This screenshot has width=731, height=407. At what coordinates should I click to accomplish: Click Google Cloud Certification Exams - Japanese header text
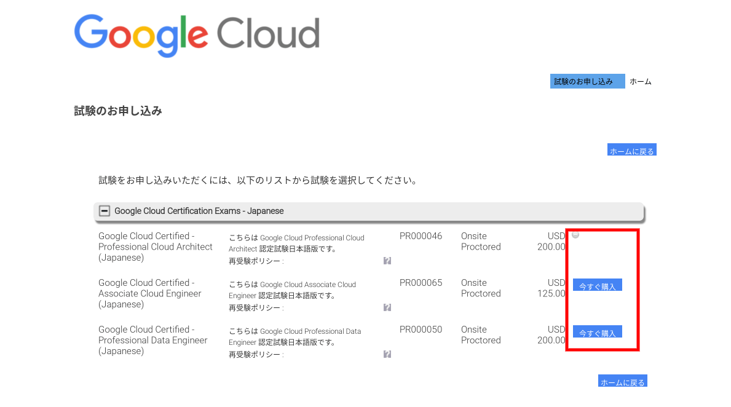point(199,211)
